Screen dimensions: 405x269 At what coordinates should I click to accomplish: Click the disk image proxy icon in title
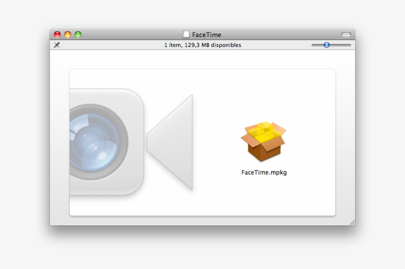[186, 35]
